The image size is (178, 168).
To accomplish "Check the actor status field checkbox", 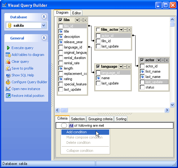I will [x=142, y=87].
